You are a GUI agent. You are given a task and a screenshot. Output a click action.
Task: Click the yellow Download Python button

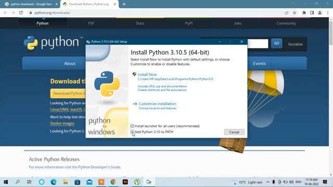coord(68,94)
